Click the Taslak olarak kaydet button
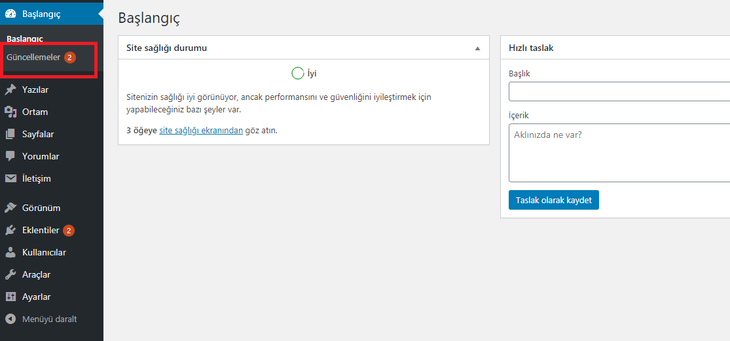The image size is (730, 341). tap(553, 200)
